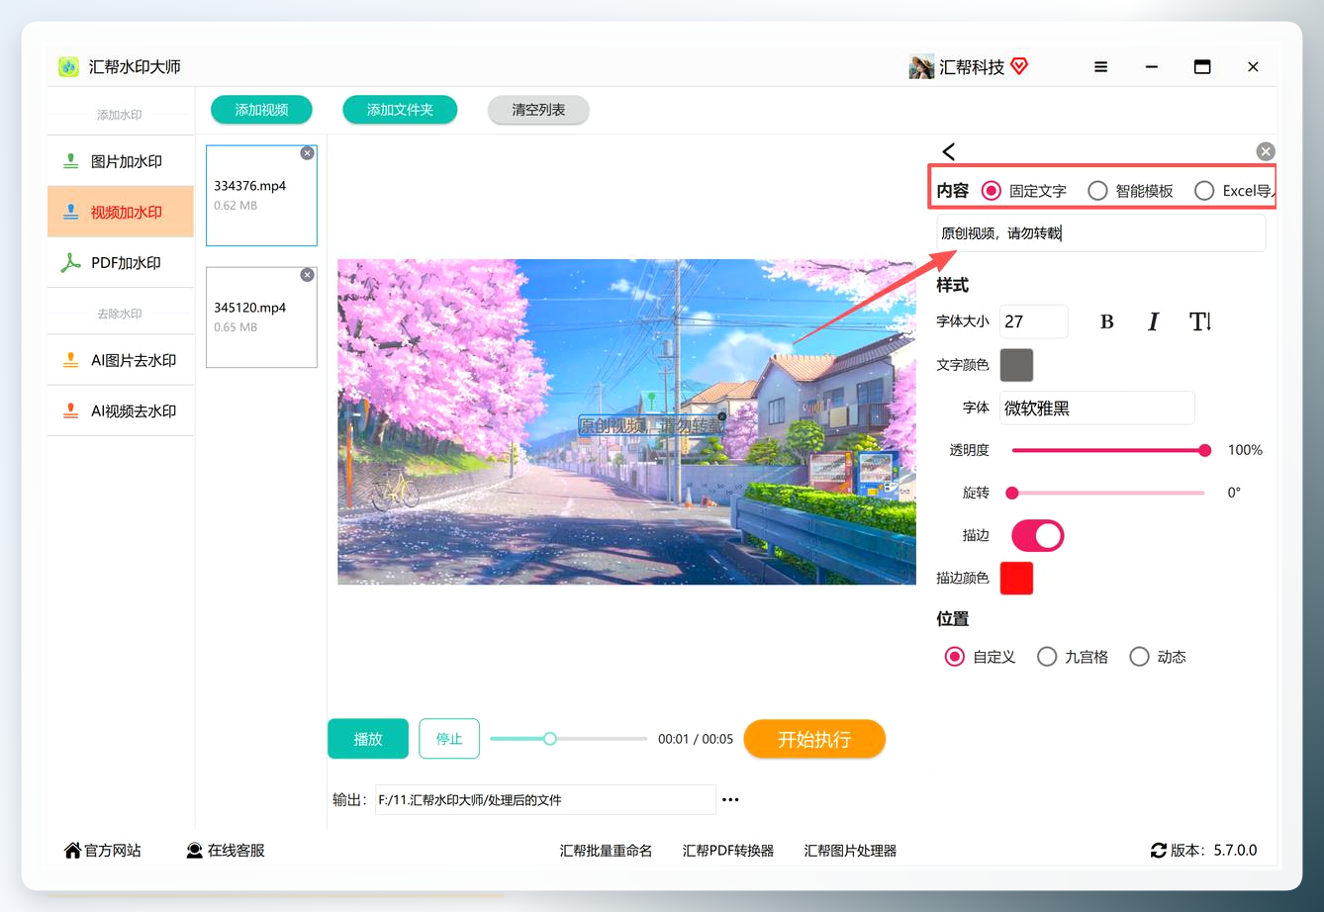Click the watermark text input field
The image size is (1324, 912).
tap(1100, 233)
